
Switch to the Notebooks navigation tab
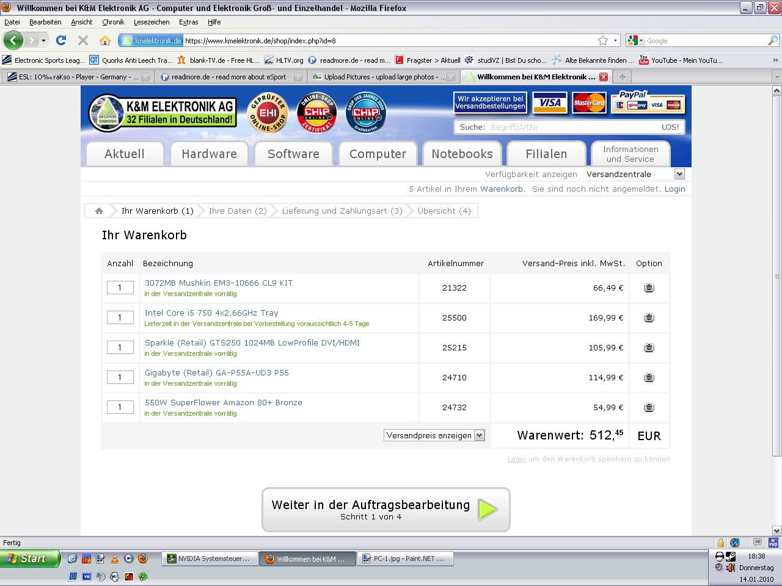pos(462,154)
